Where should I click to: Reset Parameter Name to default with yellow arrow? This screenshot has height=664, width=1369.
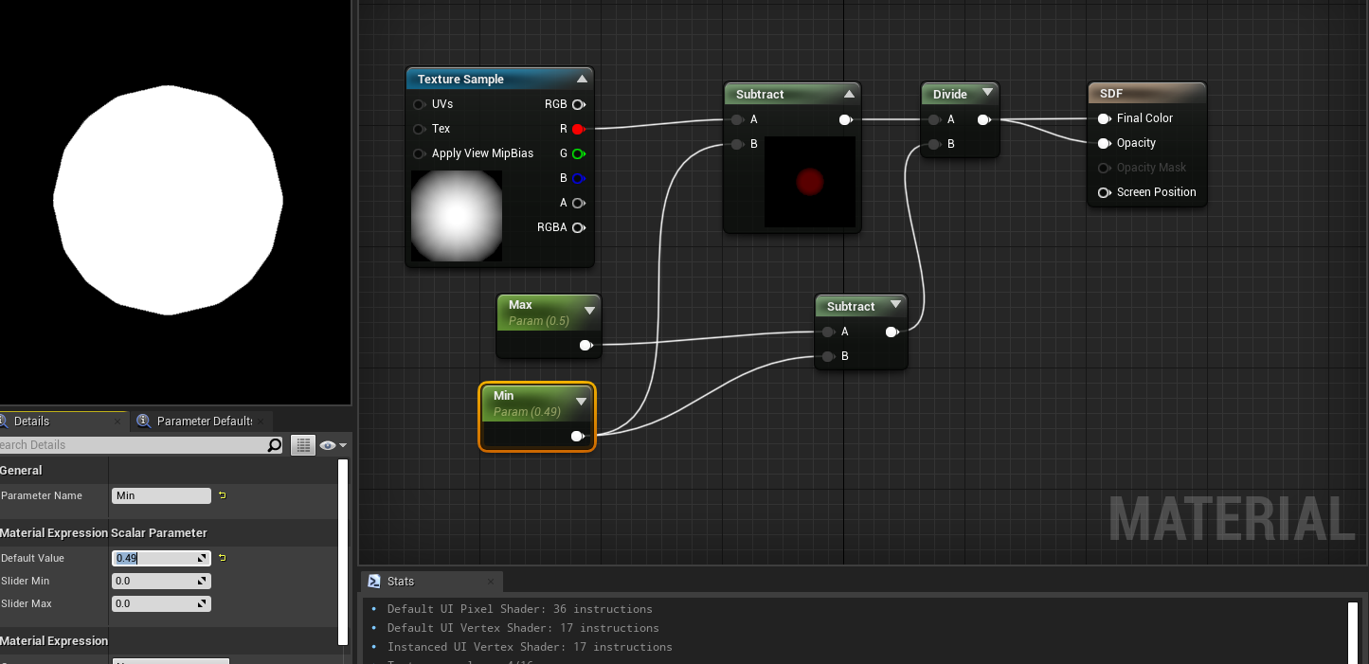point(223,495)
